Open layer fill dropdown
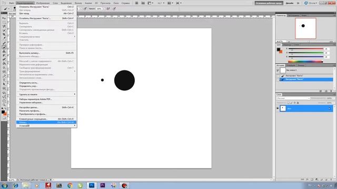 pos(333,103)
